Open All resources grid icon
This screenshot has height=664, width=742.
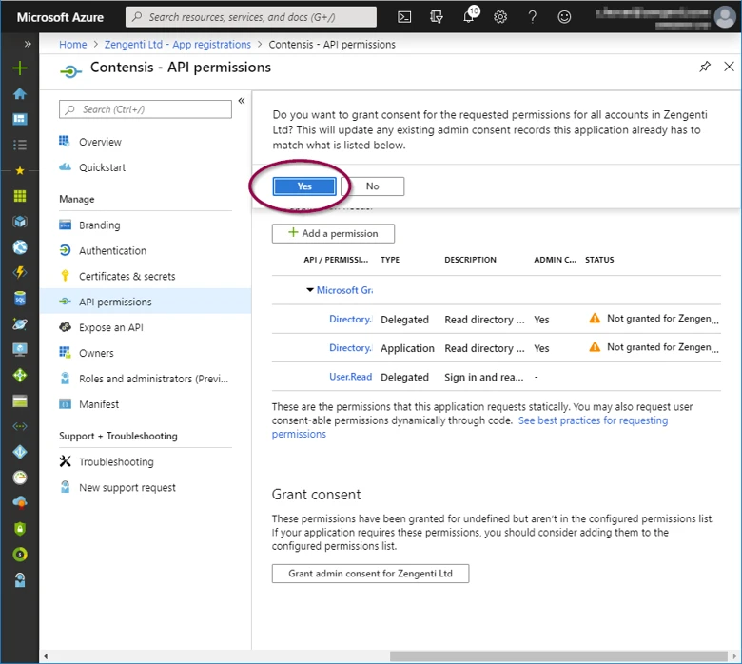click(20, 196)
